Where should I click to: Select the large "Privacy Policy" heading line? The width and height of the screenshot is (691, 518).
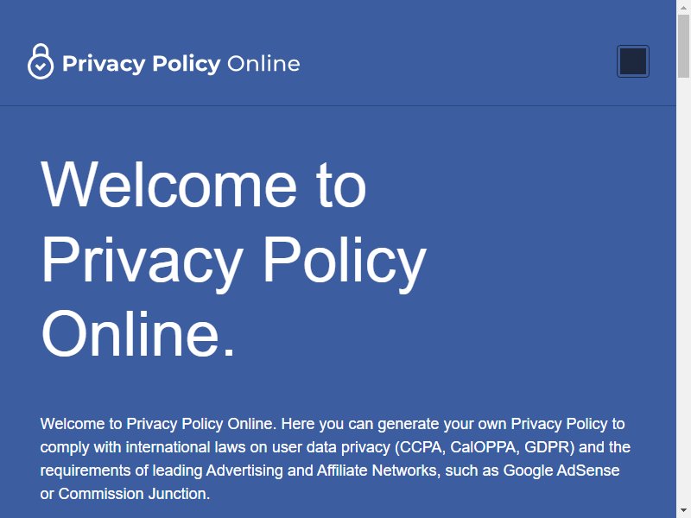click(x=233, y=260)
